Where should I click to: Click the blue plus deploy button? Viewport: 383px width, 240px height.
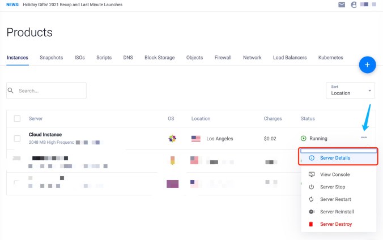click(x=367, y=65)
